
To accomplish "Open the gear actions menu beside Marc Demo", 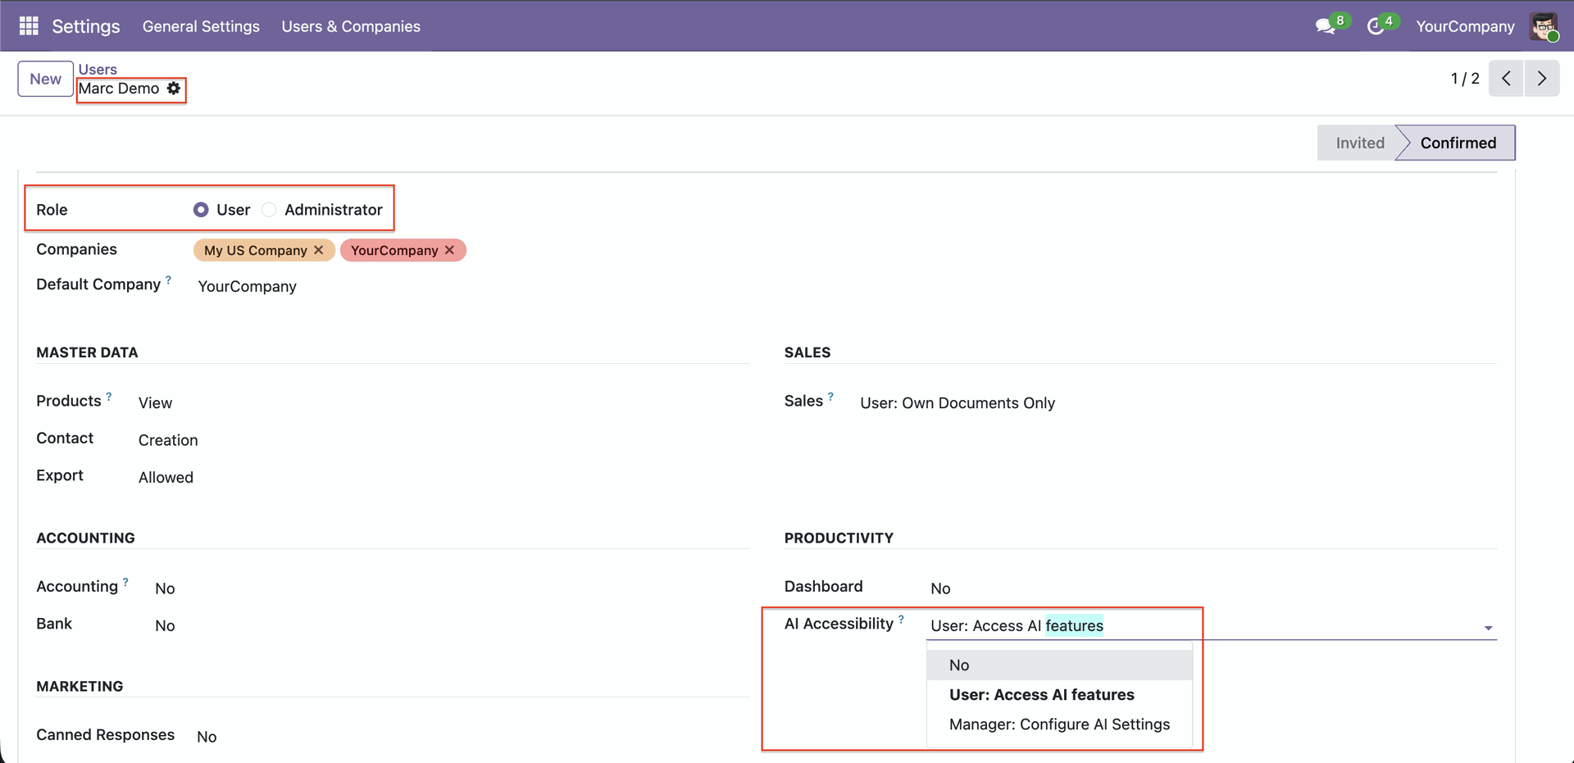I will point(174,89).
